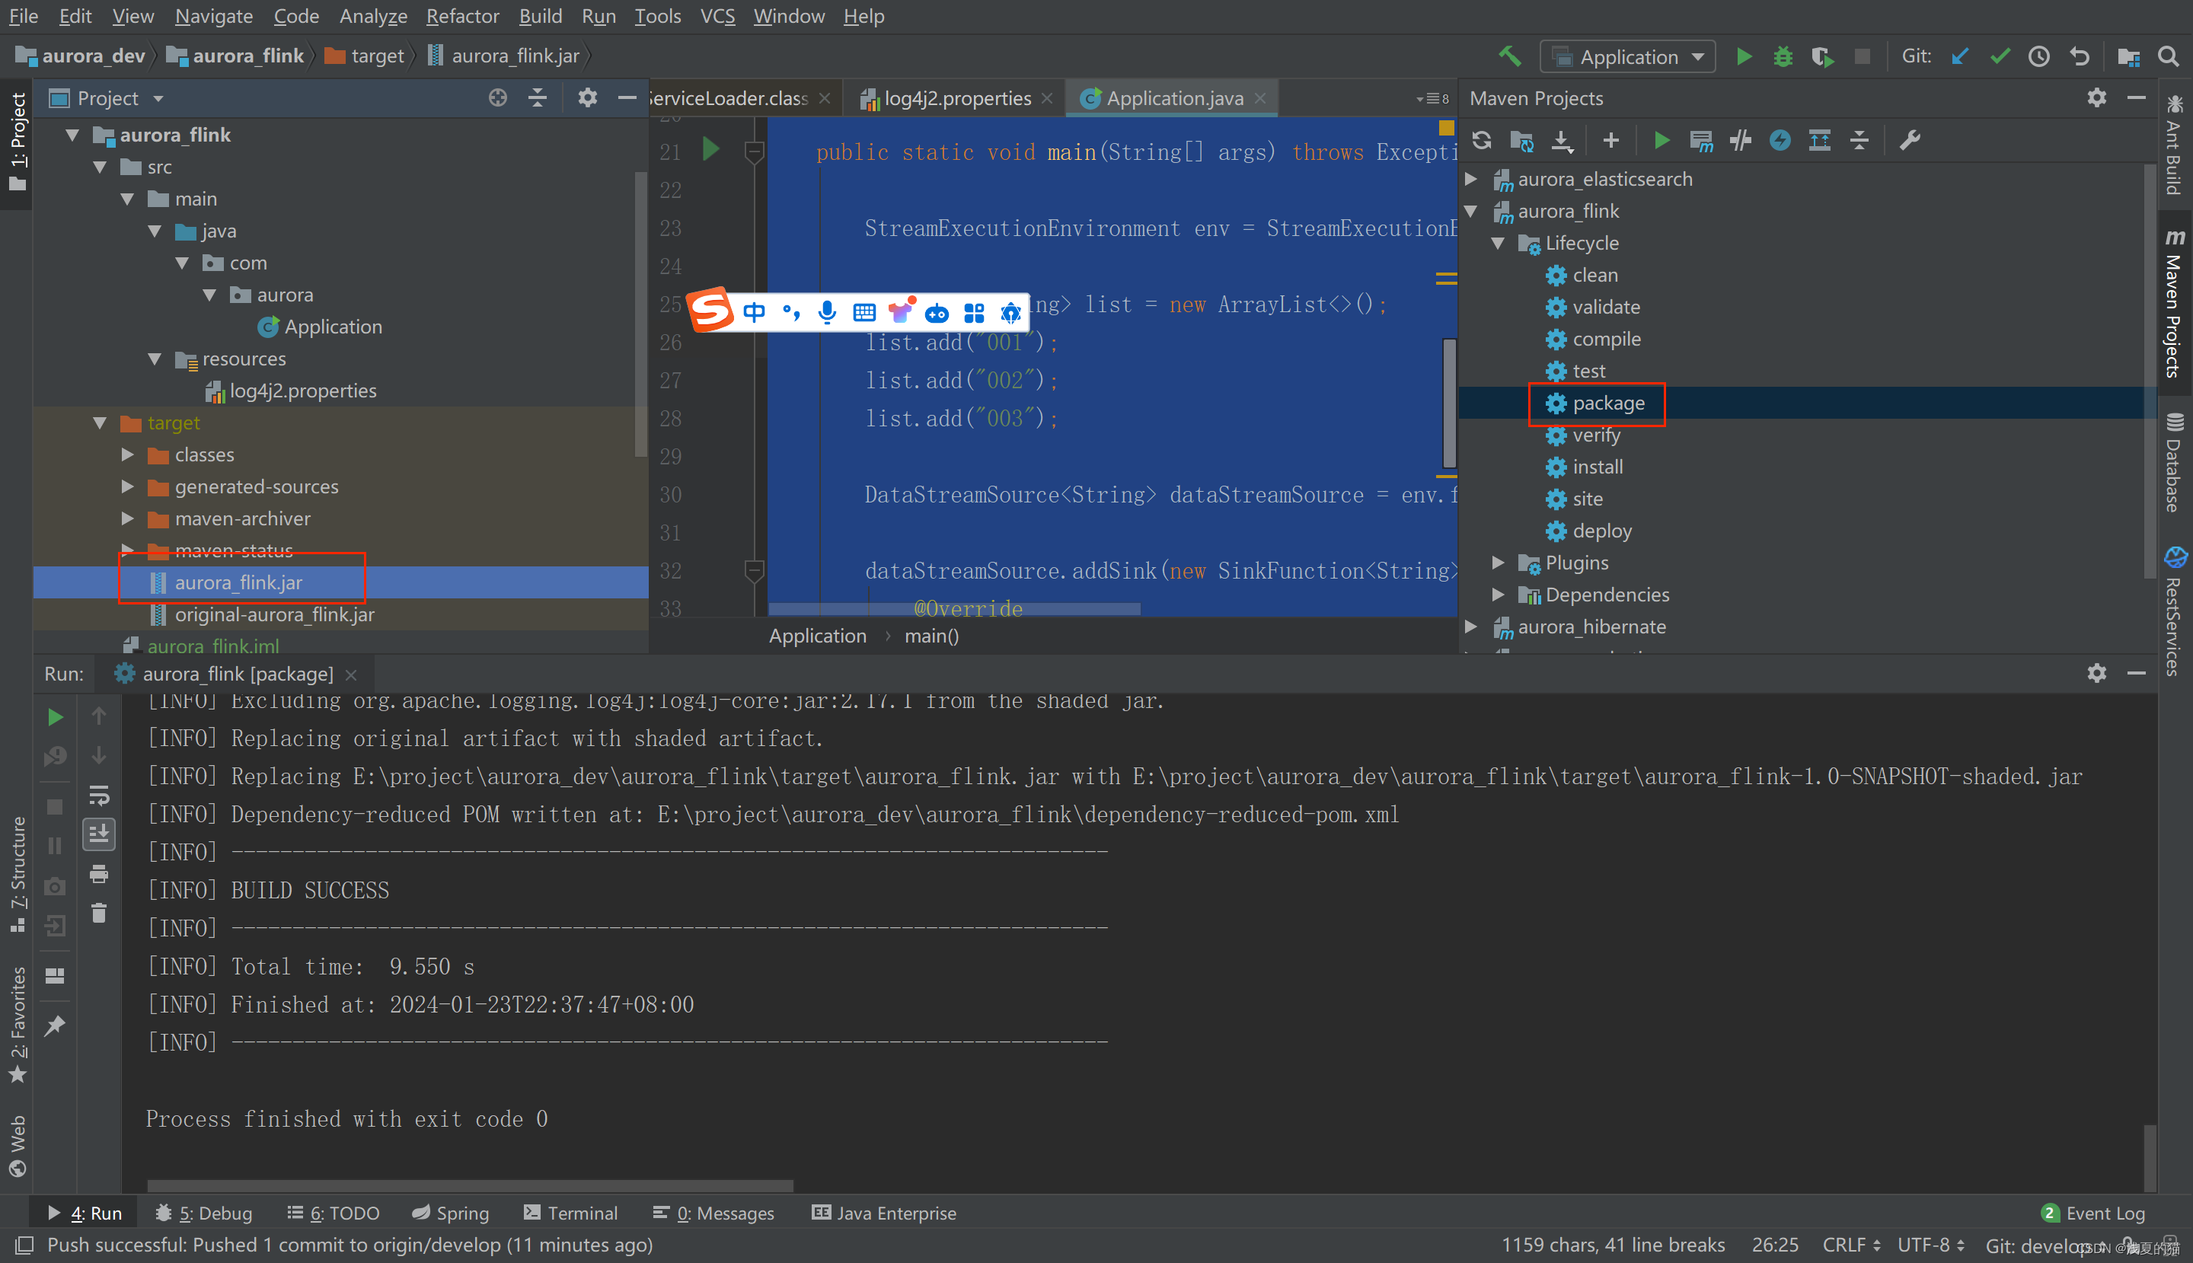Expand the classes folder

pos(127,454)
